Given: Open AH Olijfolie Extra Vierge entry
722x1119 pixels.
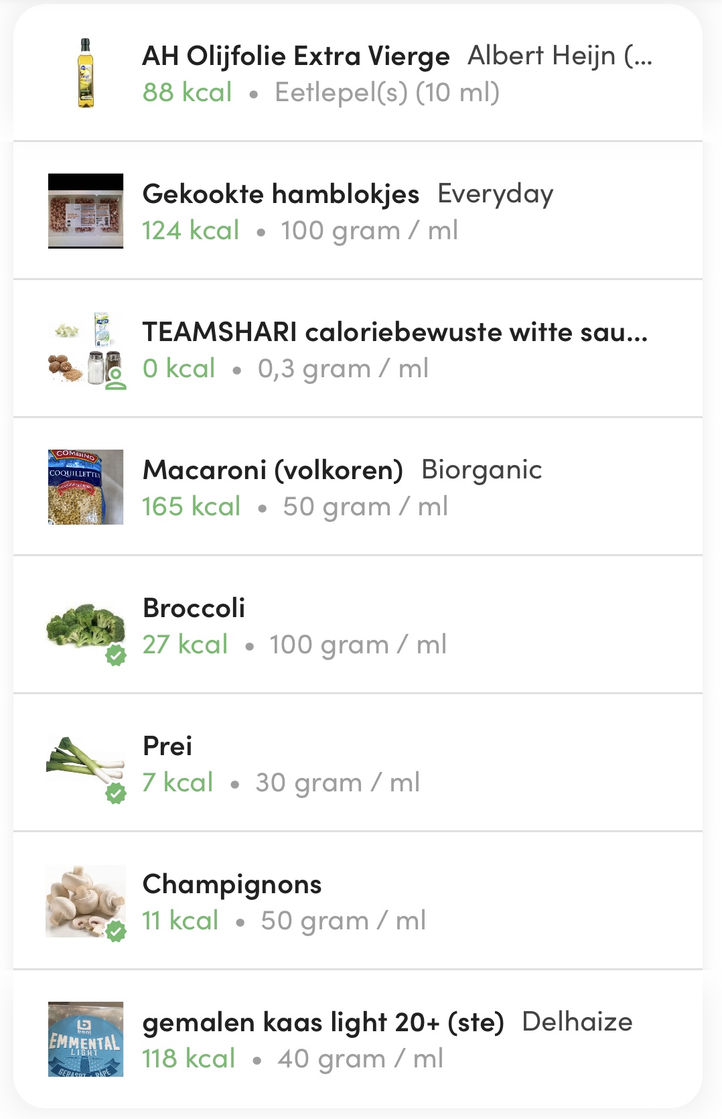Looking at the screenshot, I should coord(296,56).
